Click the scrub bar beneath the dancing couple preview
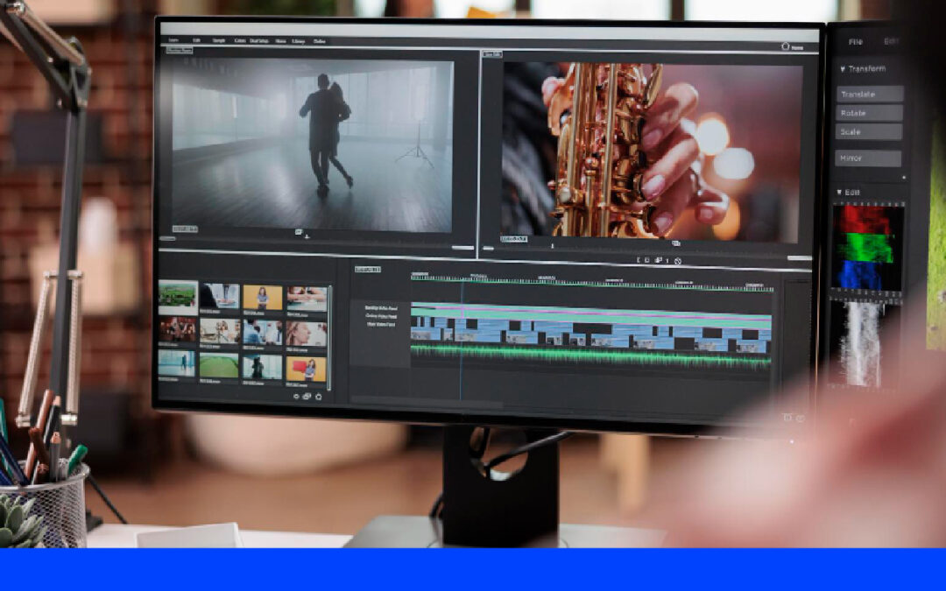This screenshot has height=591, width=946. coord(317,243)
